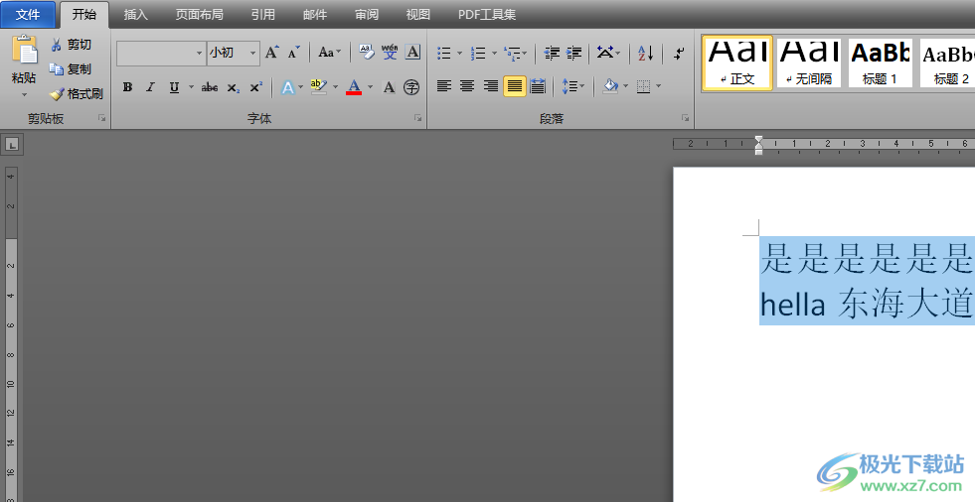Image resolution: width=975 pixels, height=502 pixels.
Task: Click Shrink Font icon
Action: click(x=294, y=53)
